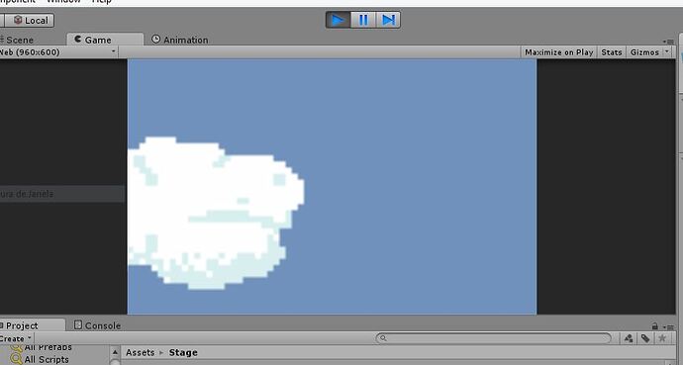
Task: Click the Project search field
Action: (x=494, y=338)
